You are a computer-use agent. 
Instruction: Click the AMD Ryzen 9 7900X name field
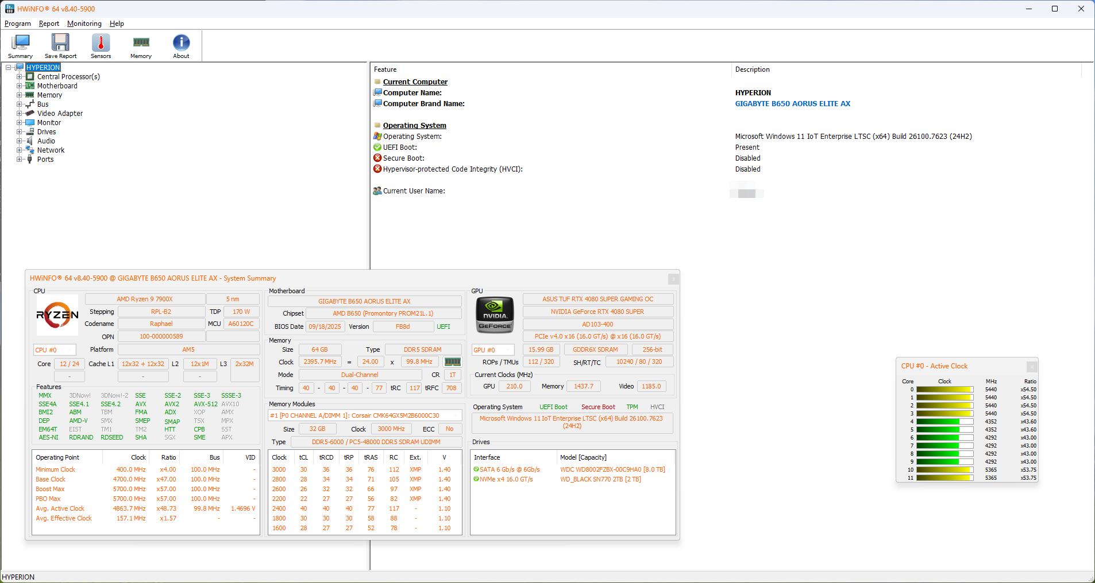tap(145, 299)
